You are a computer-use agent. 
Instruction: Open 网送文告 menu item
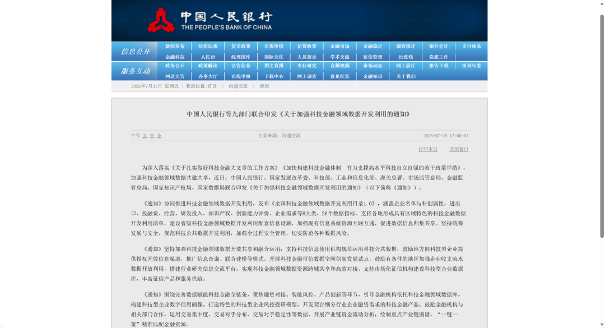(x=175, y=76)
